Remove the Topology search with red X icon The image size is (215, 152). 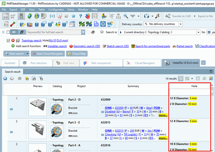click(13, 41)
